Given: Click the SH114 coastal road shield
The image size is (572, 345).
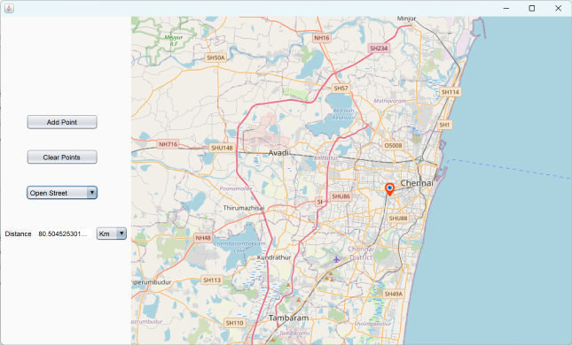Looking at the screenshot, I should click(451, 92).
